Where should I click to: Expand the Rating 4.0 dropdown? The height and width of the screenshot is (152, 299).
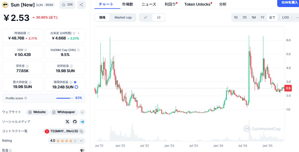tap(81, 141)
